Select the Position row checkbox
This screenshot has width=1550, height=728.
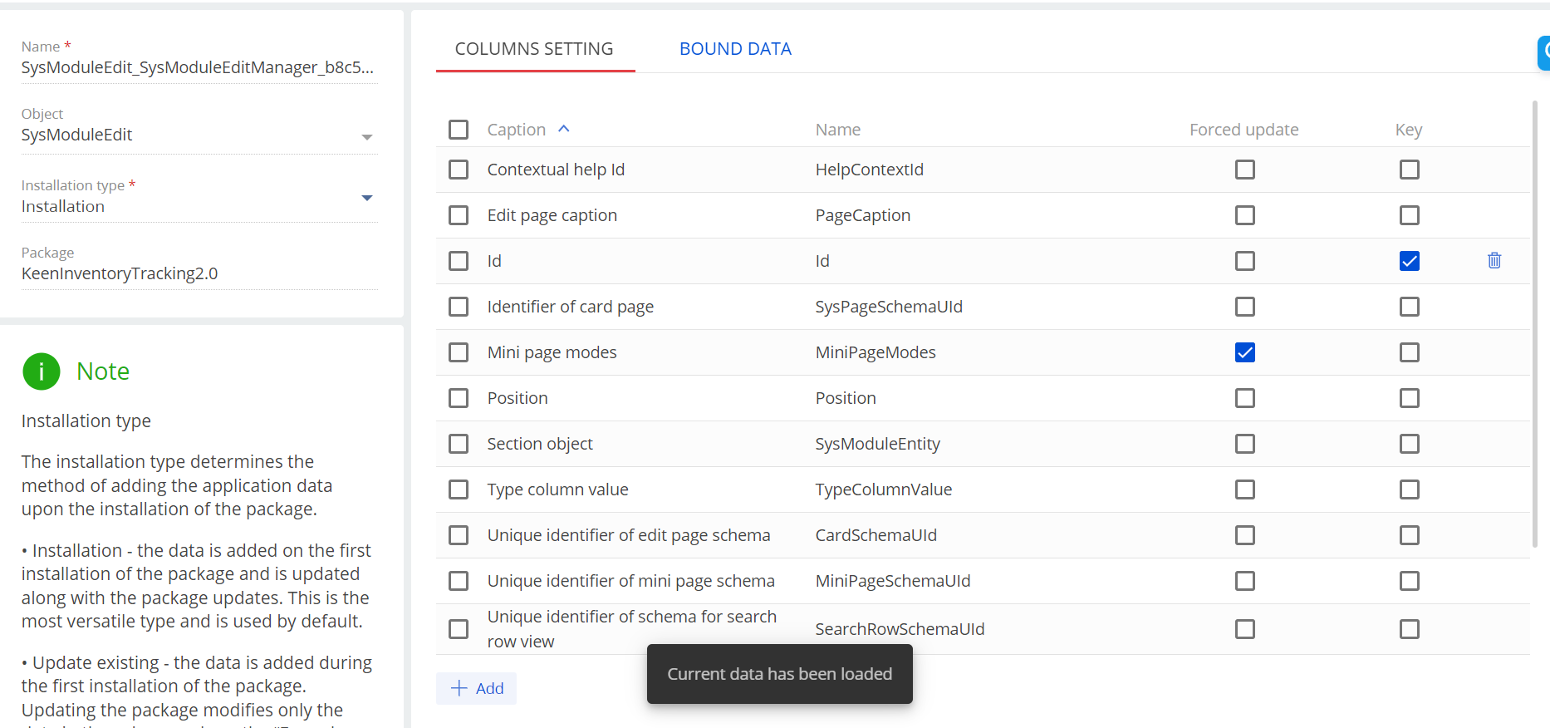coord(459,398)
